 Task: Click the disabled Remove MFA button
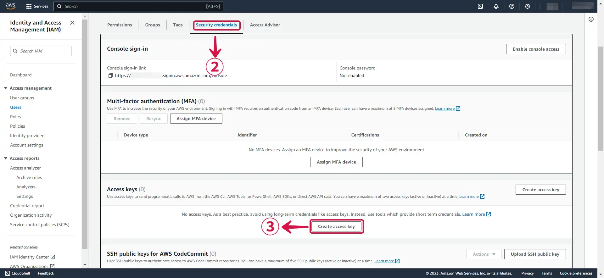pyautogui.click(x=122, y=119)
